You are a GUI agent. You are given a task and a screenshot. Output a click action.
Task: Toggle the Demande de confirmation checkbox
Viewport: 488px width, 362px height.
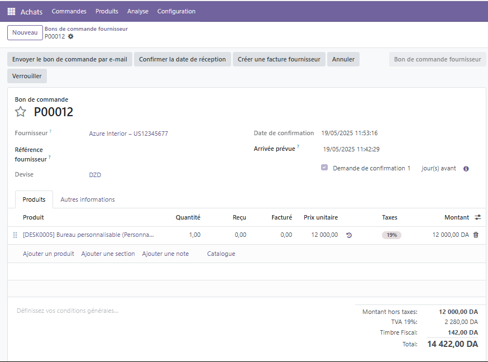pos(324,168)
